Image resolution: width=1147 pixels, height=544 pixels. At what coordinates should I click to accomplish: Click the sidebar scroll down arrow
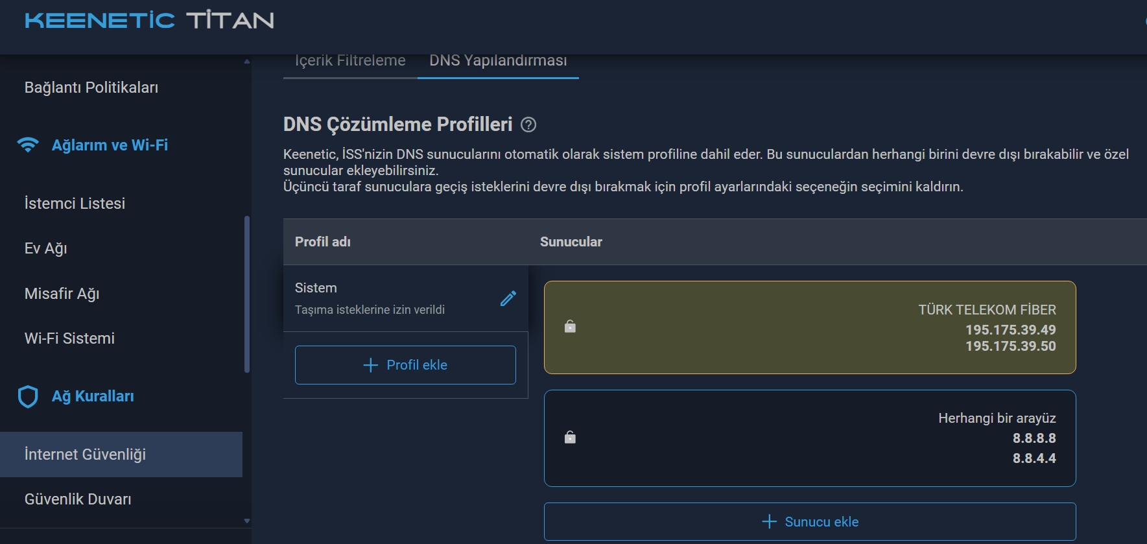[x=246, y=521]
